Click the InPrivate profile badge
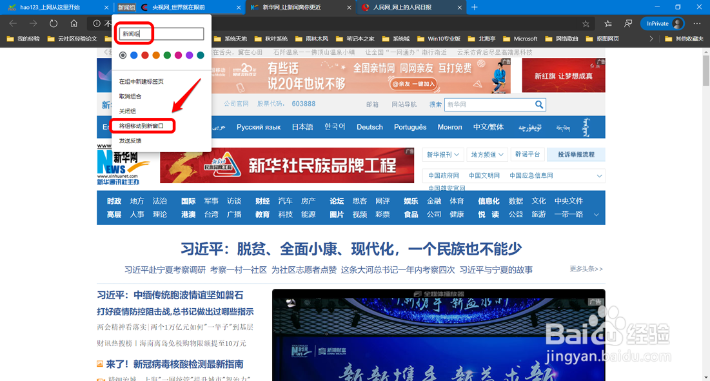This screenshot has width=710, height=381. pos(662,23)
